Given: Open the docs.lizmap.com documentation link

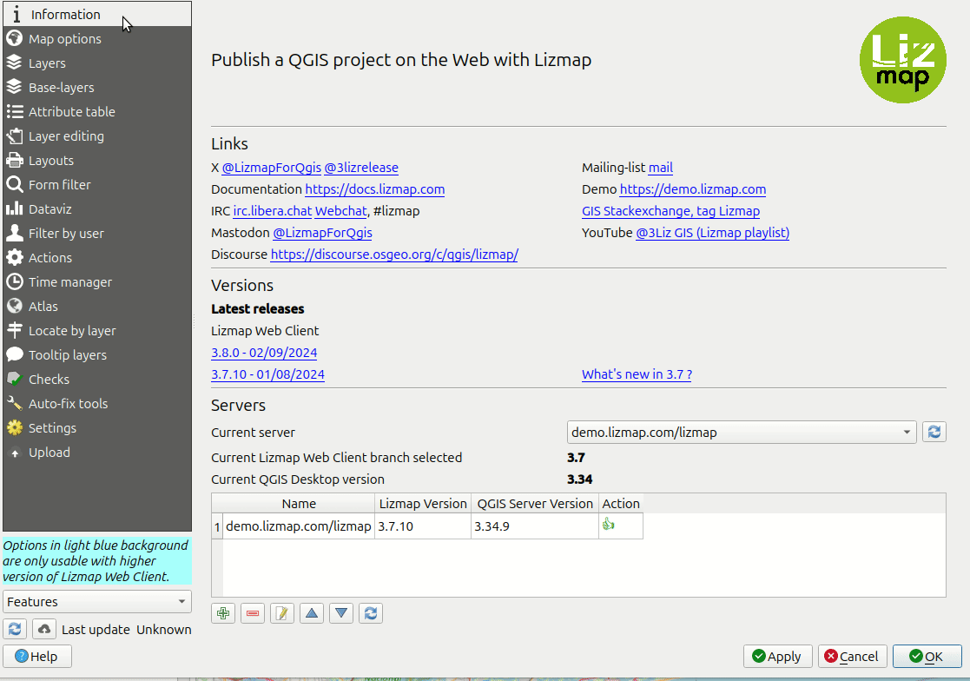Looking at the screenshot, I should click(375, 189).
